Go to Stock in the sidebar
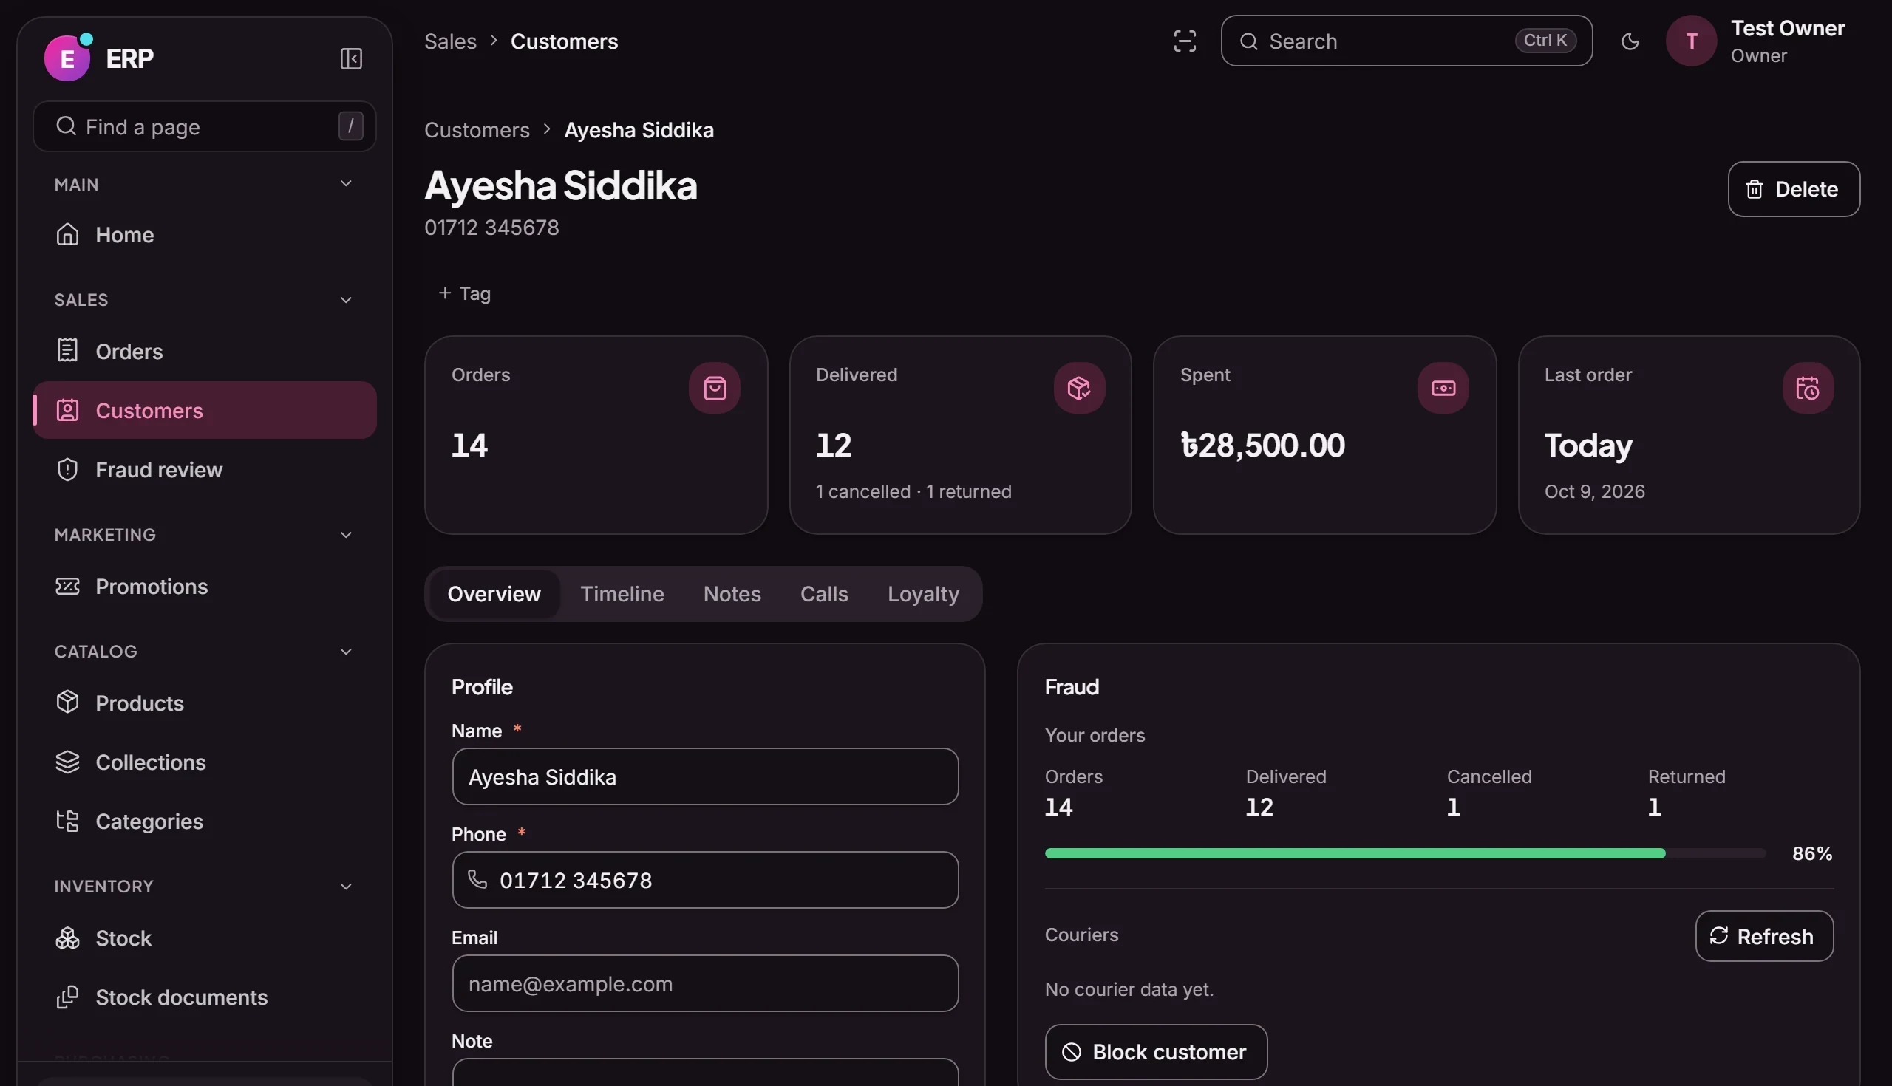The height and width of the screenshot is (1086, 1892). click(205, 938)
